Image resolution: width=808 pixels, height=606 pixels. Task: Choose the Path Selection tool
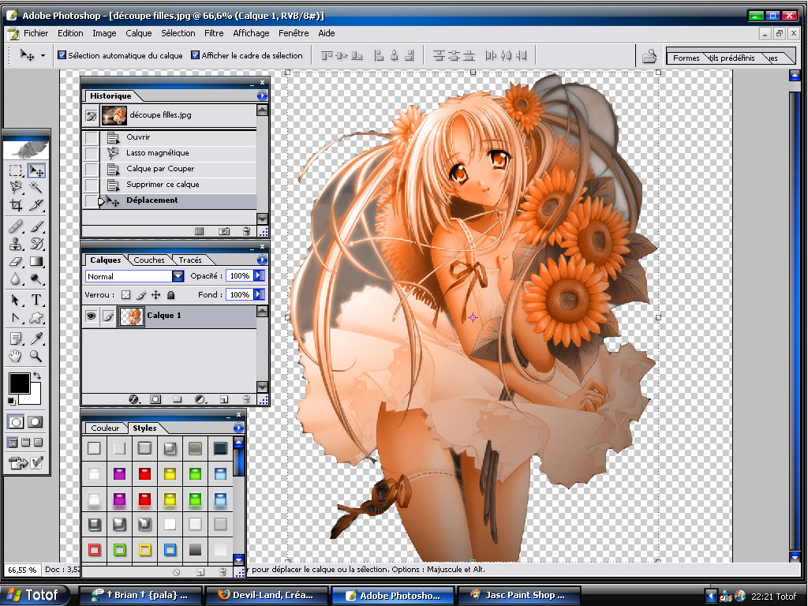pos(16,300)
